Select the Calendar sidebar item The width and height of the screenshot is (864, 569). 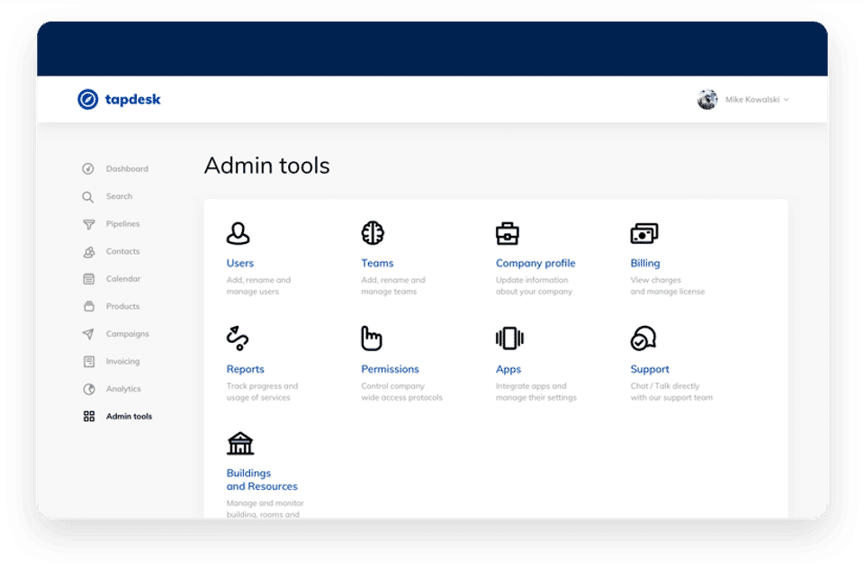coord(123,279)
